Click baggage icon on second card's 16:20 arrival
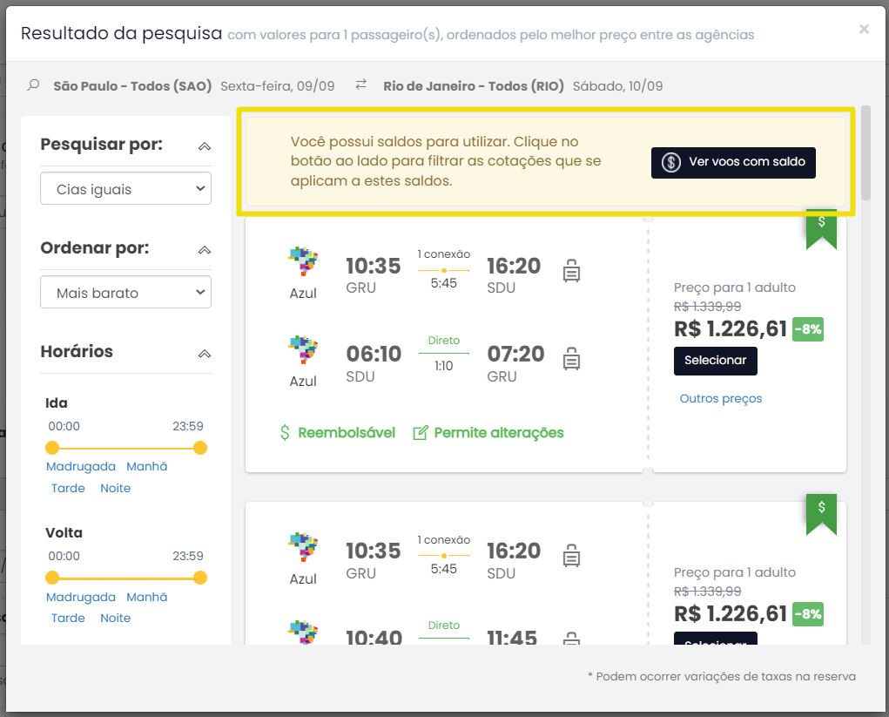 pos(571,556)
